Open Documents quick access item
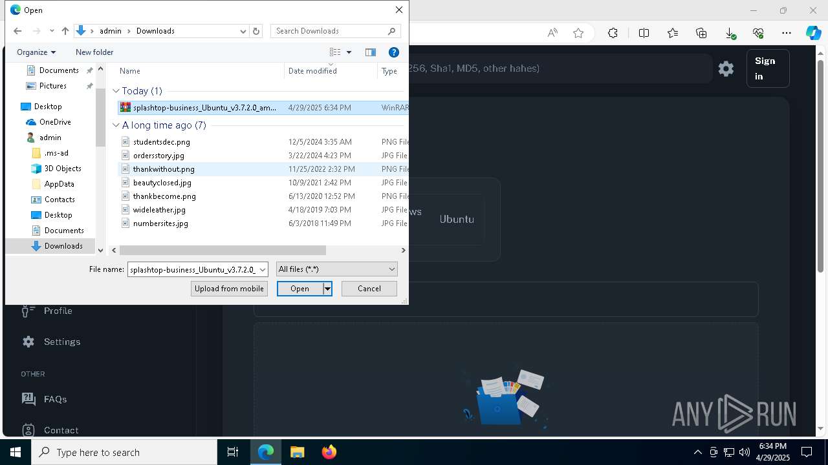The image size is (828, 465). click(x=59, y=70)
